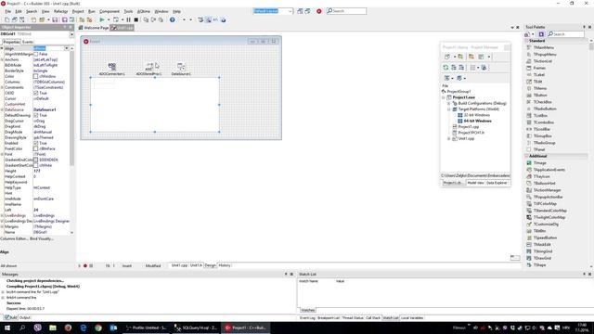The image size is (594, 334).
Task: Expand the Font property
Action: tap(2, 154)
